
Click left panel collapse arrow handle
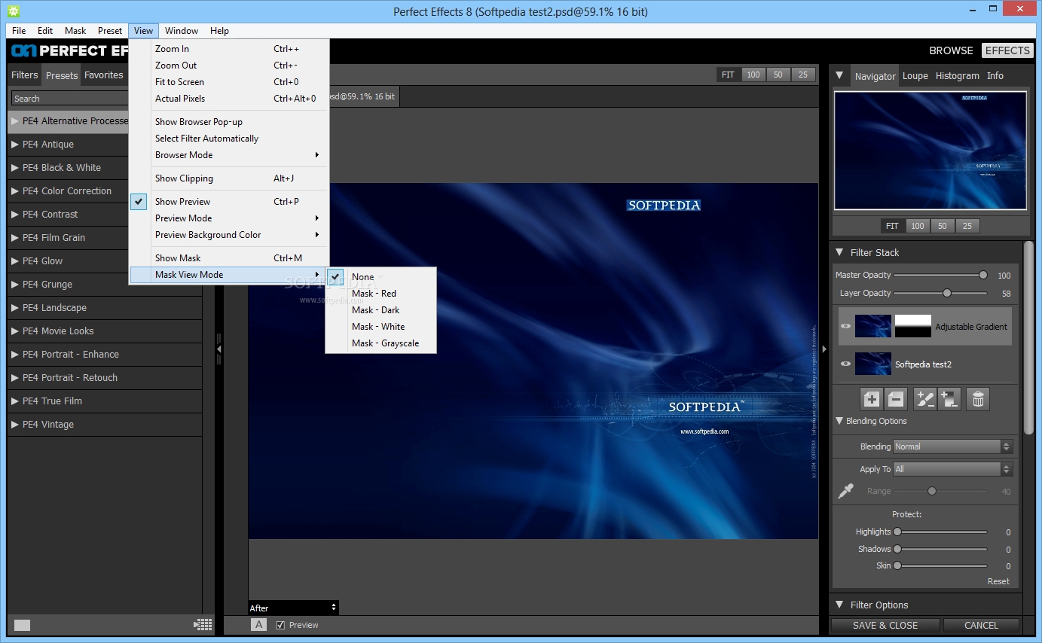219,349
